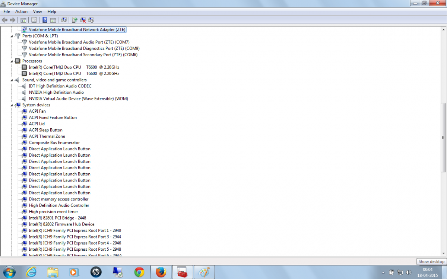
Task: Select ICH9 PCI Express Root Port 1 - 2940
Action: click(x=75, y=231)
